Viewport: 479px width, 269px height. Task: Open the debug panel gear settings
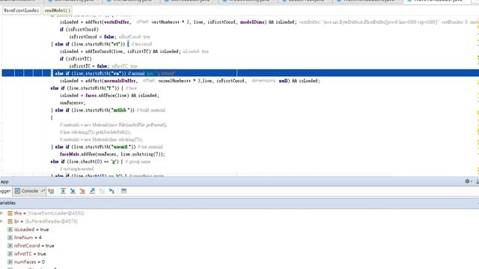point(467,182)
